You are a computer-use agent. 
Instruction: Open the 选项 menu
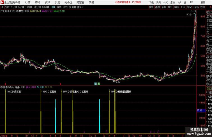[172, 2]
